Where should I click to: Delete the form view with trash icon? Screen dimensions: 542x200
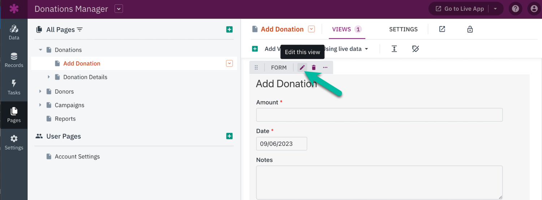tap(314, 68)
